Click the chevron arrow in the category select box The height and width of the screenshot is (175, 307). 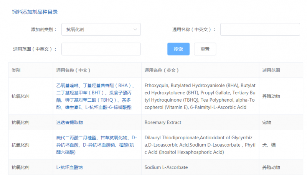pos(135,30)
